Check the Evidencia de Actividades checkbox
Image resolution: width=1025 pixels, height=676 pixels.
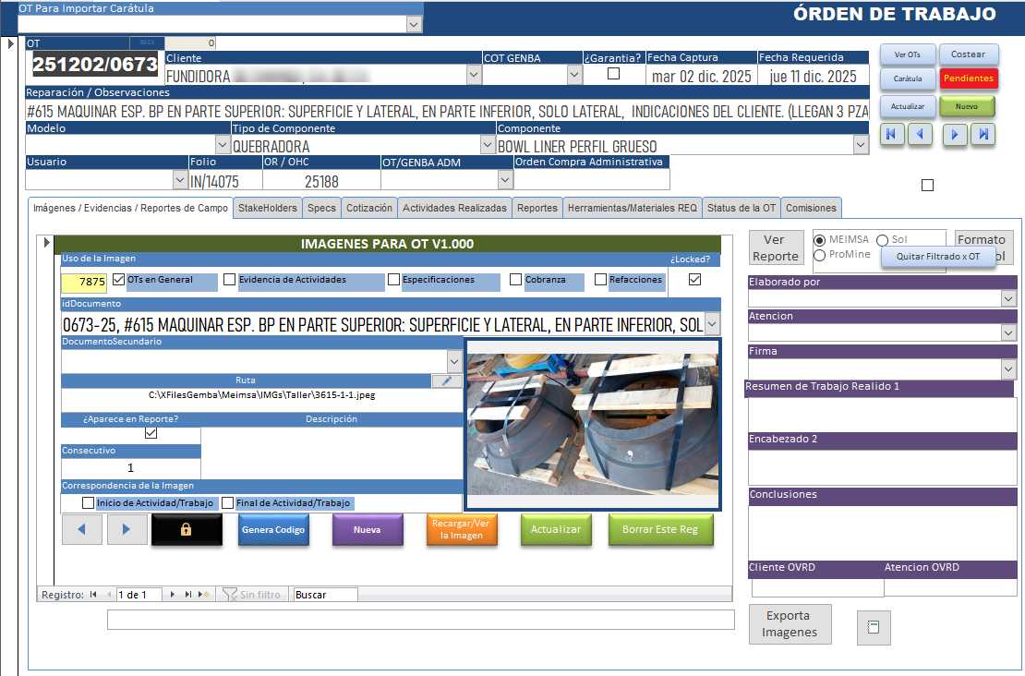(229, 280)
